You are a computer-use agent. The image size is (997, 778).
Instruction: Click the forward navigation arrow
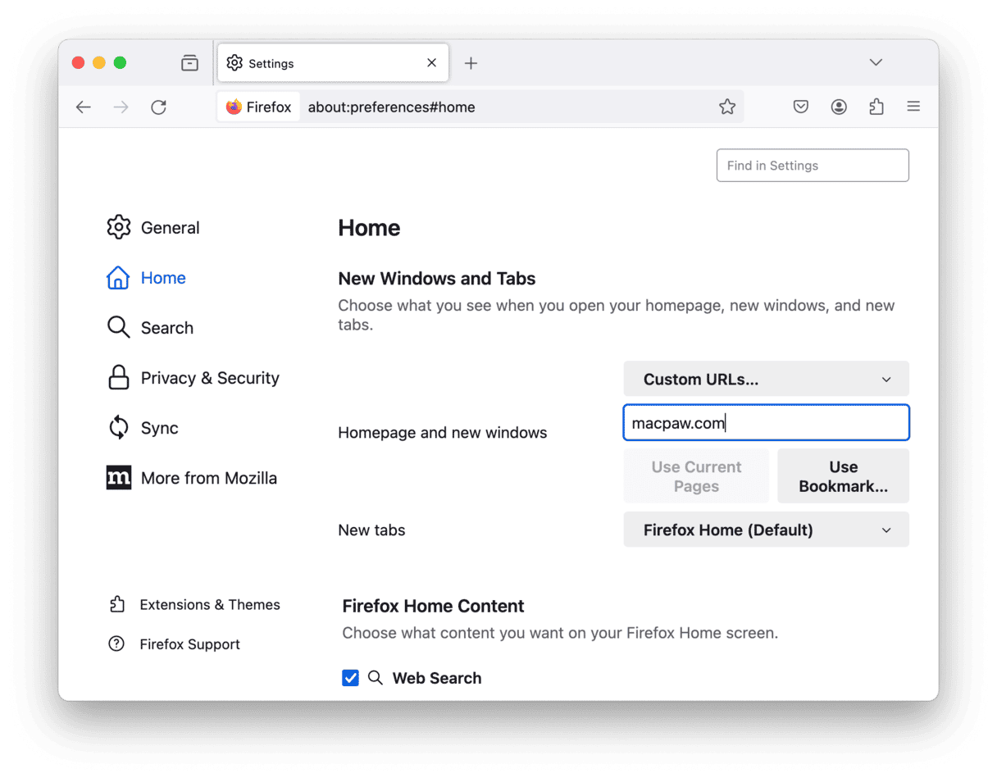(x=121, y=107)
